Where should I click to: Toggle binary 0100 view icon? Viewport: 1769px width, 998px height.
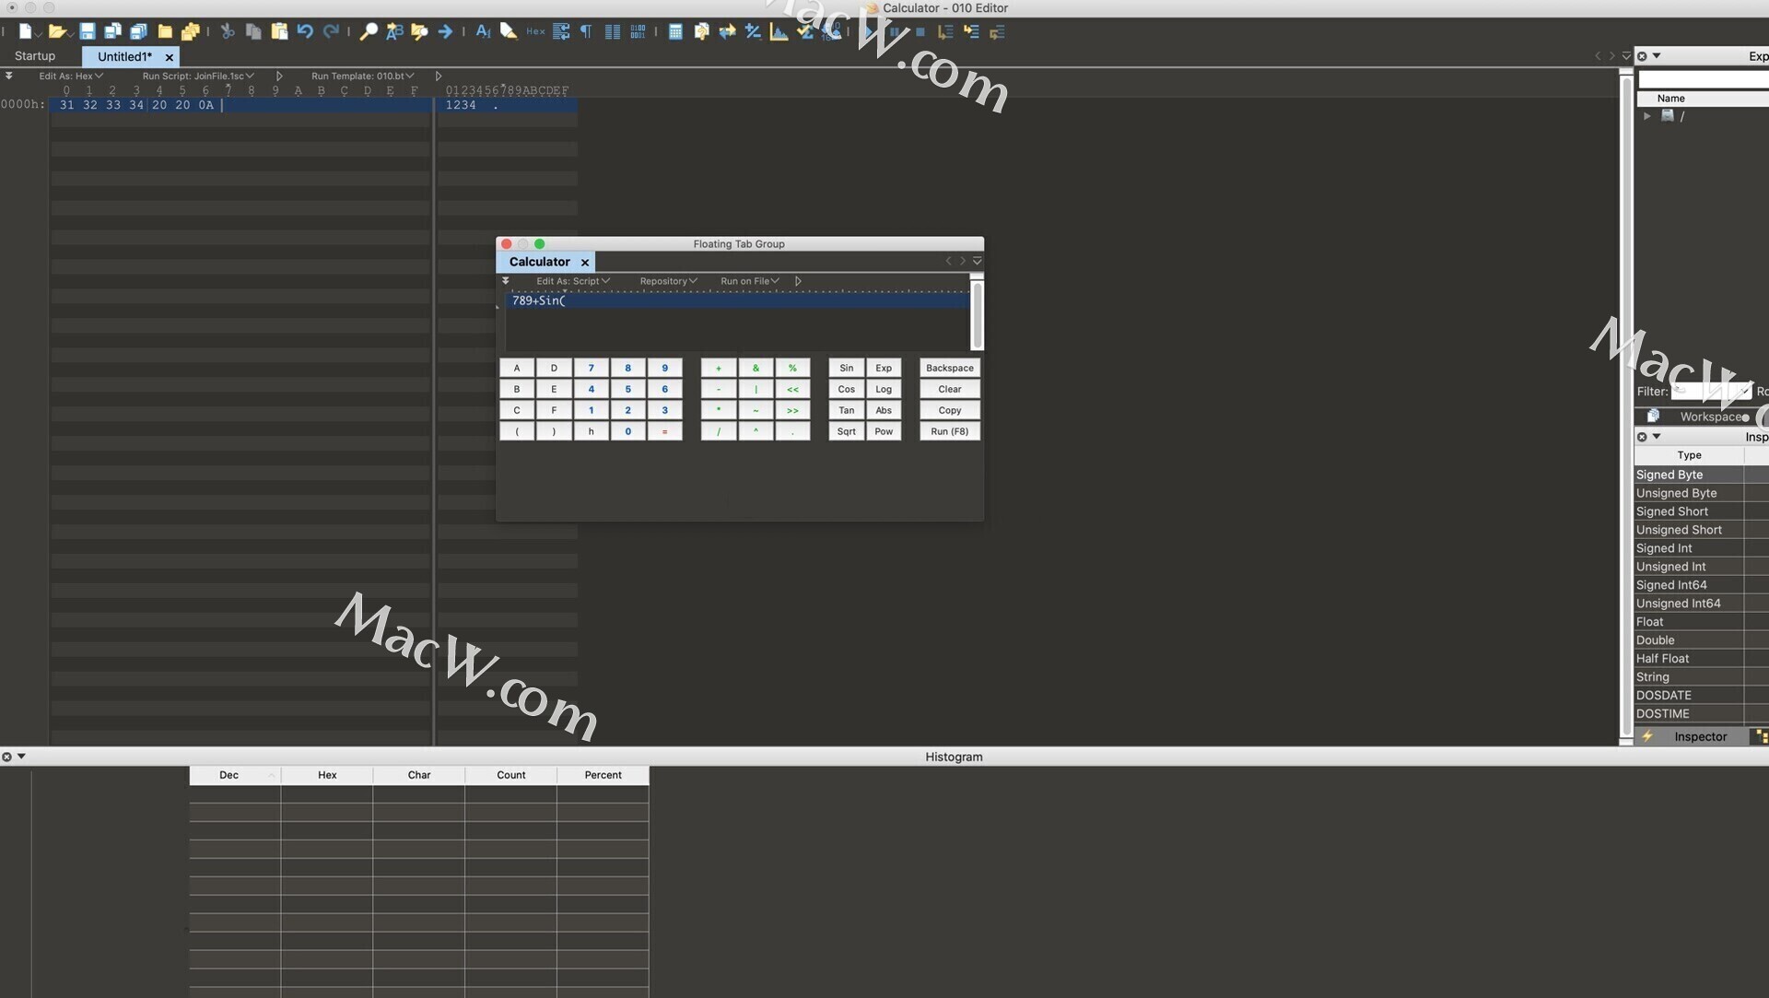(638, 31)
